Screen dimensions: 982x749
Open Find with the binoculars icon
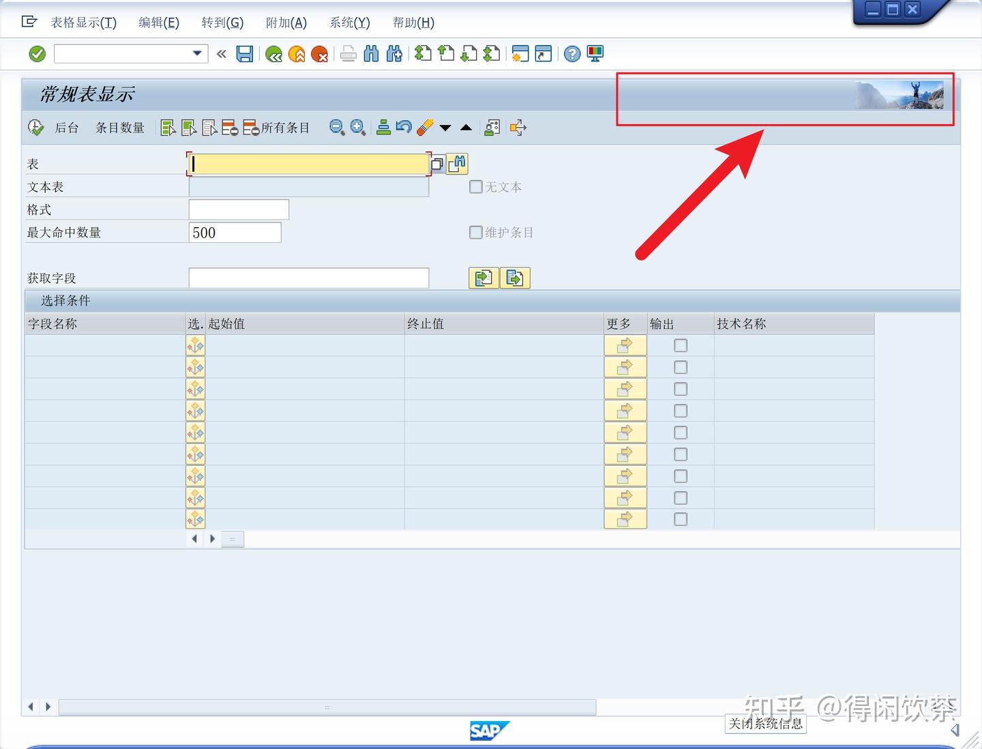coord(372,53)
